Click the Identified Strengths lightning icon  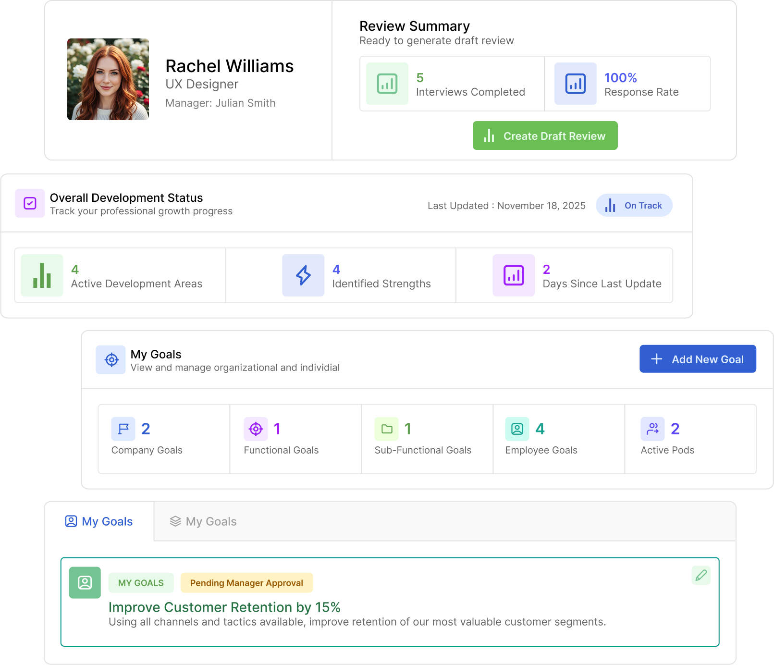coord(303,275)
